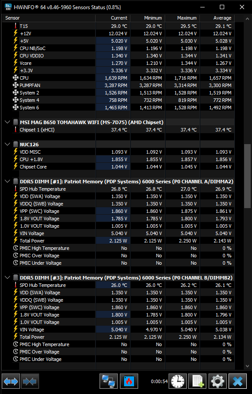Select the PUMPFAN sensor row
This screenshot has width=252, height=394.
coord(118,85)
